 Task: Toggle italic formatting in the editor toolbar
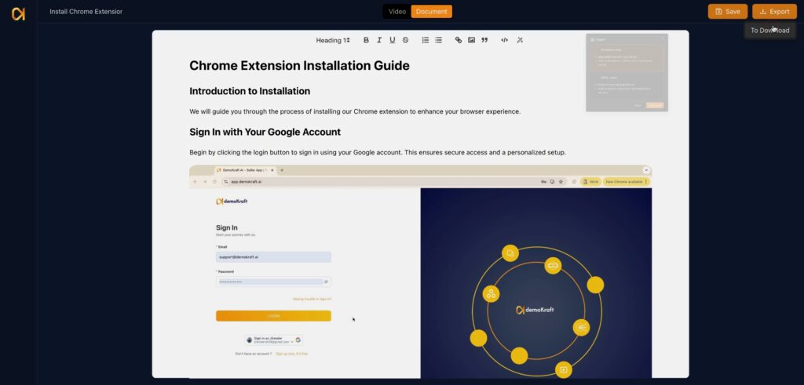tap(379, 40)
